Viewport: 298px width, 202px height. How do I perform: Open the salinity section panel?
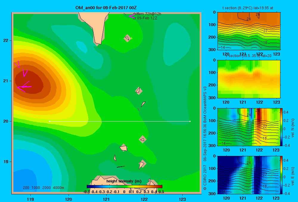(249, 79)
